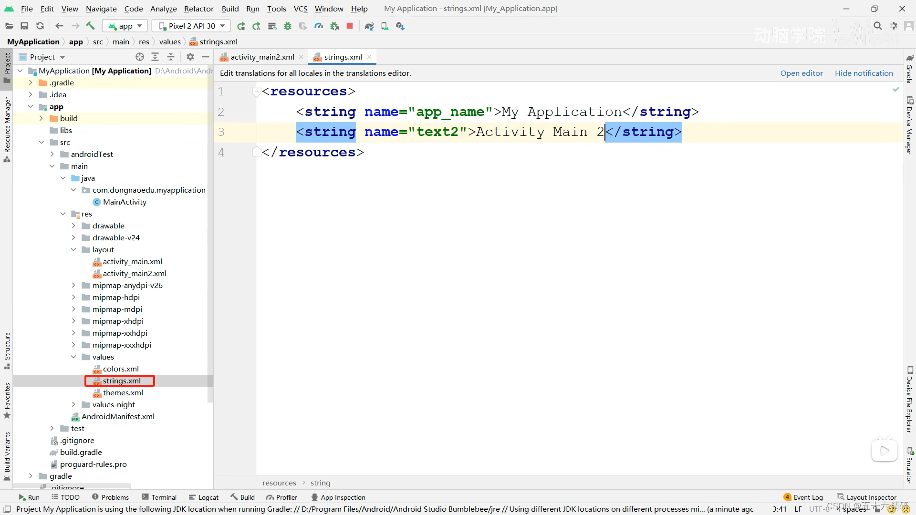Click the Make Project hammer icon

90,26
